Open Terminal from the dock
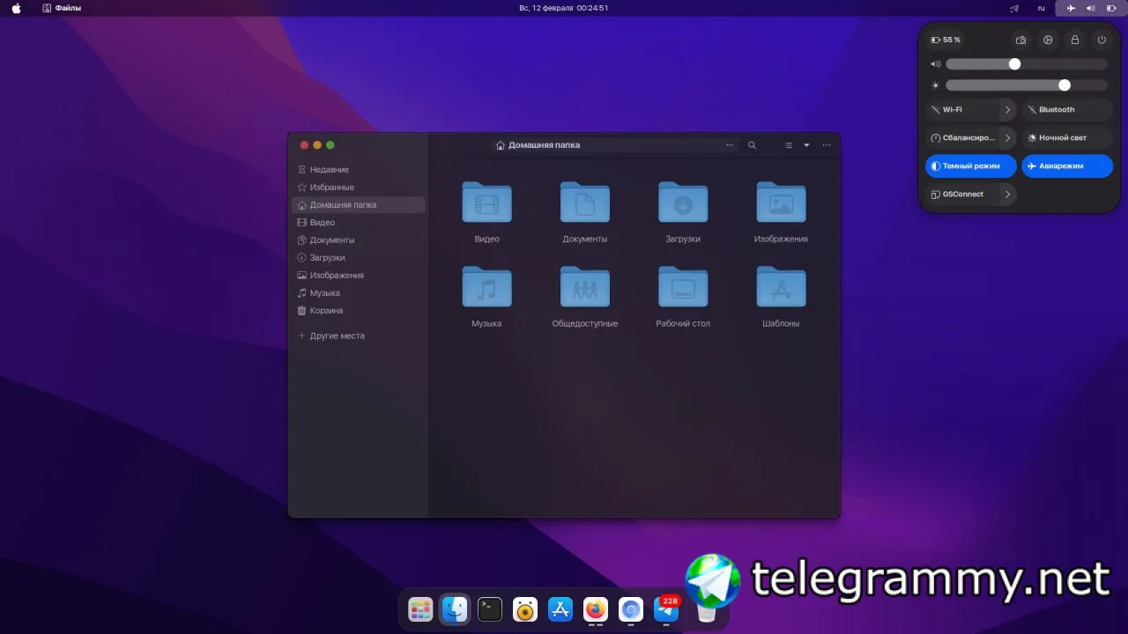Screen dimensions: 1128x634 pos(490,609)
